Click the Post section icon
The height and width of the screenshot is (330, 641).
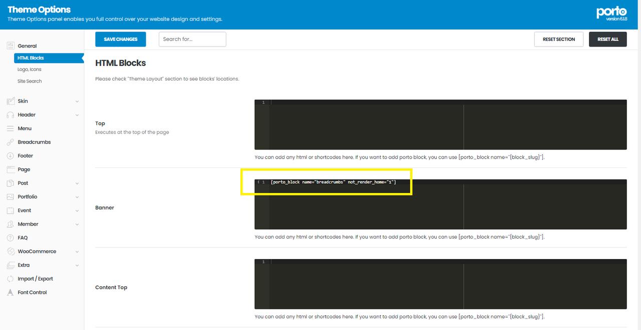tap(11, 183)
